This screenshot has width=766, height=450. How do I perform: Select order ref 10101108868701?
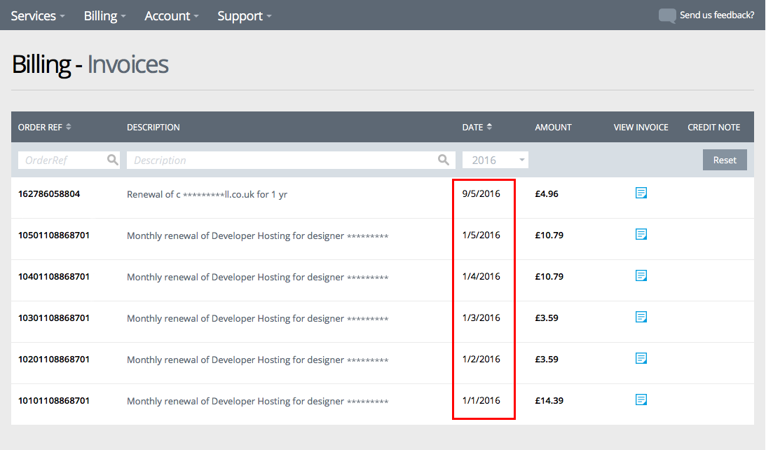click(x=54, y=401)
